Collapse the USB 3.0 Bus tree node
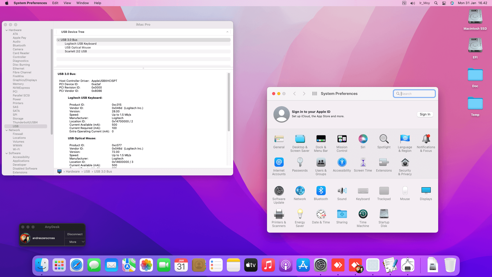 [x=59, y=40]
